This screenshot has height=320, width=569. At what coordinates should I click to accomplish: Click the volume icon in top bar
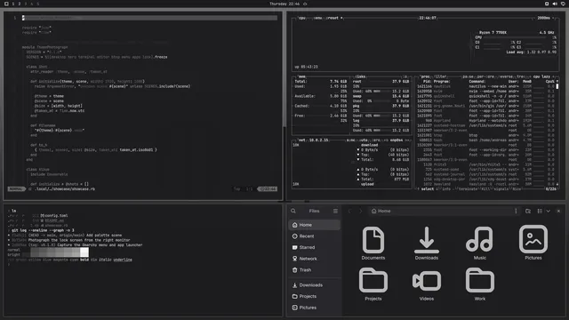(x=555, y=4)
